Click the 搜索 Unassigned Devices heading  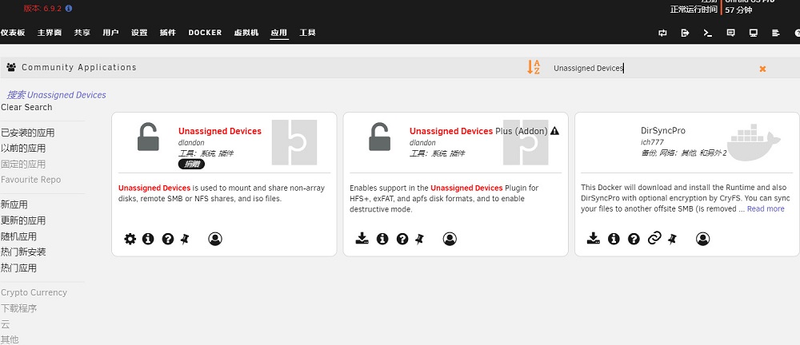[56, 95]
